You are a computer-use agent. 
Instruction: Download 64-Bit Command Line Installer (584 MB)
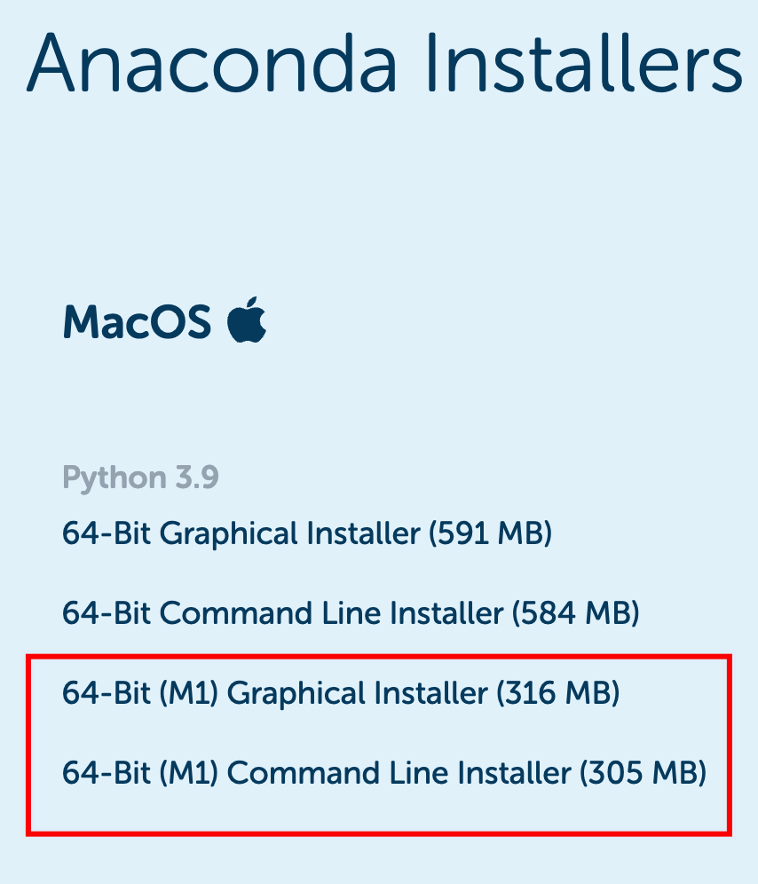click(x=351, y=613)
